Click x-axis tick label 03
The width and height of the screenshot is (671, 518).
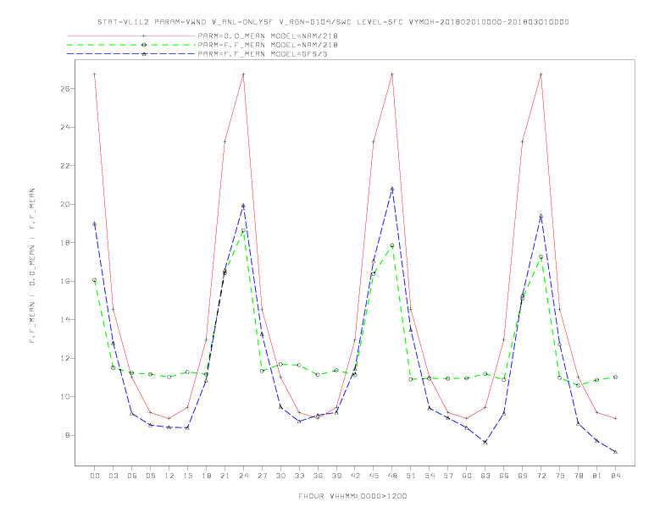click(113, 476)
